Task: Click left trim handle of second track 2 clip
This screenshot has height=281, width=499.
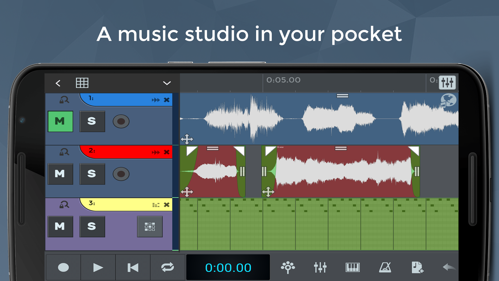Action: click(x=264, y=171)
